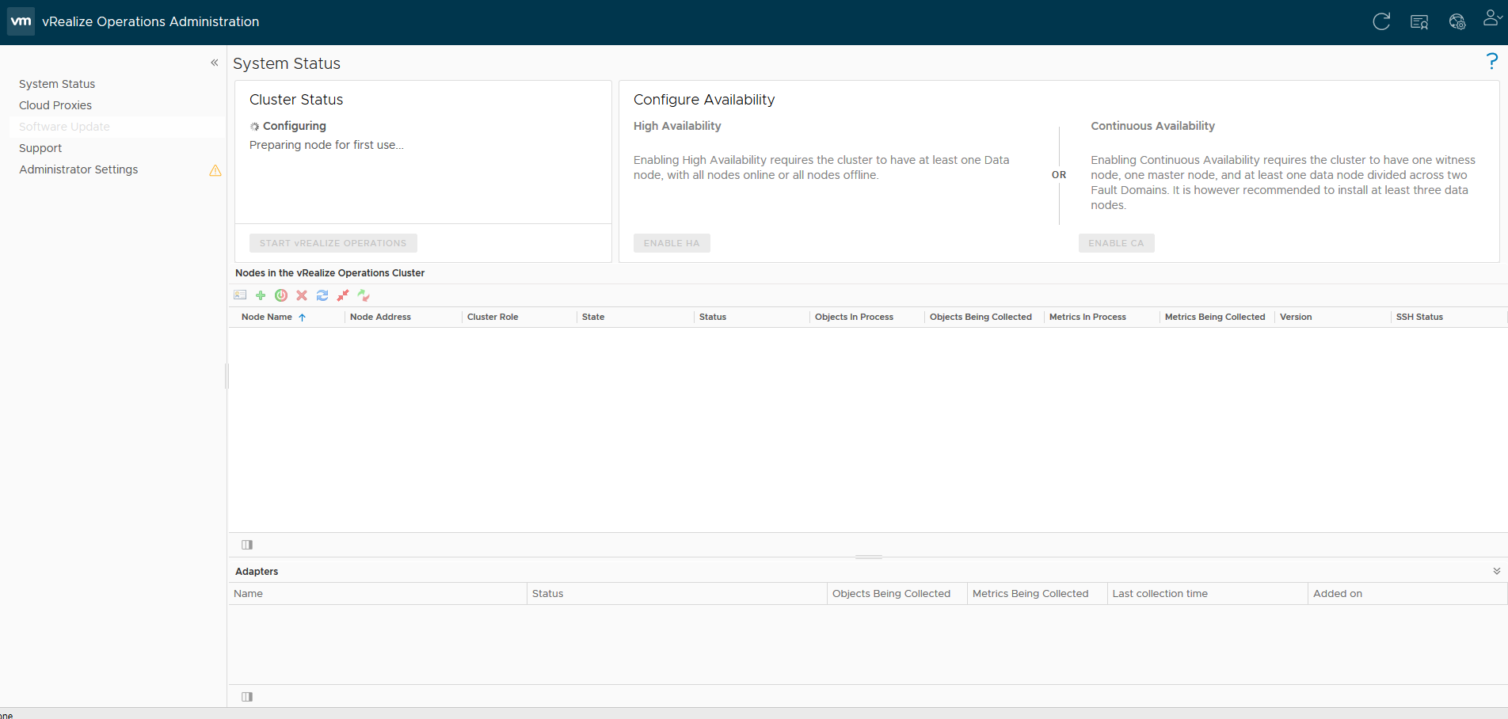The width and height of the screenshot is (1508, 719).
Task: Click the refresh icon in header
Action: click(x=1381, y=21)
